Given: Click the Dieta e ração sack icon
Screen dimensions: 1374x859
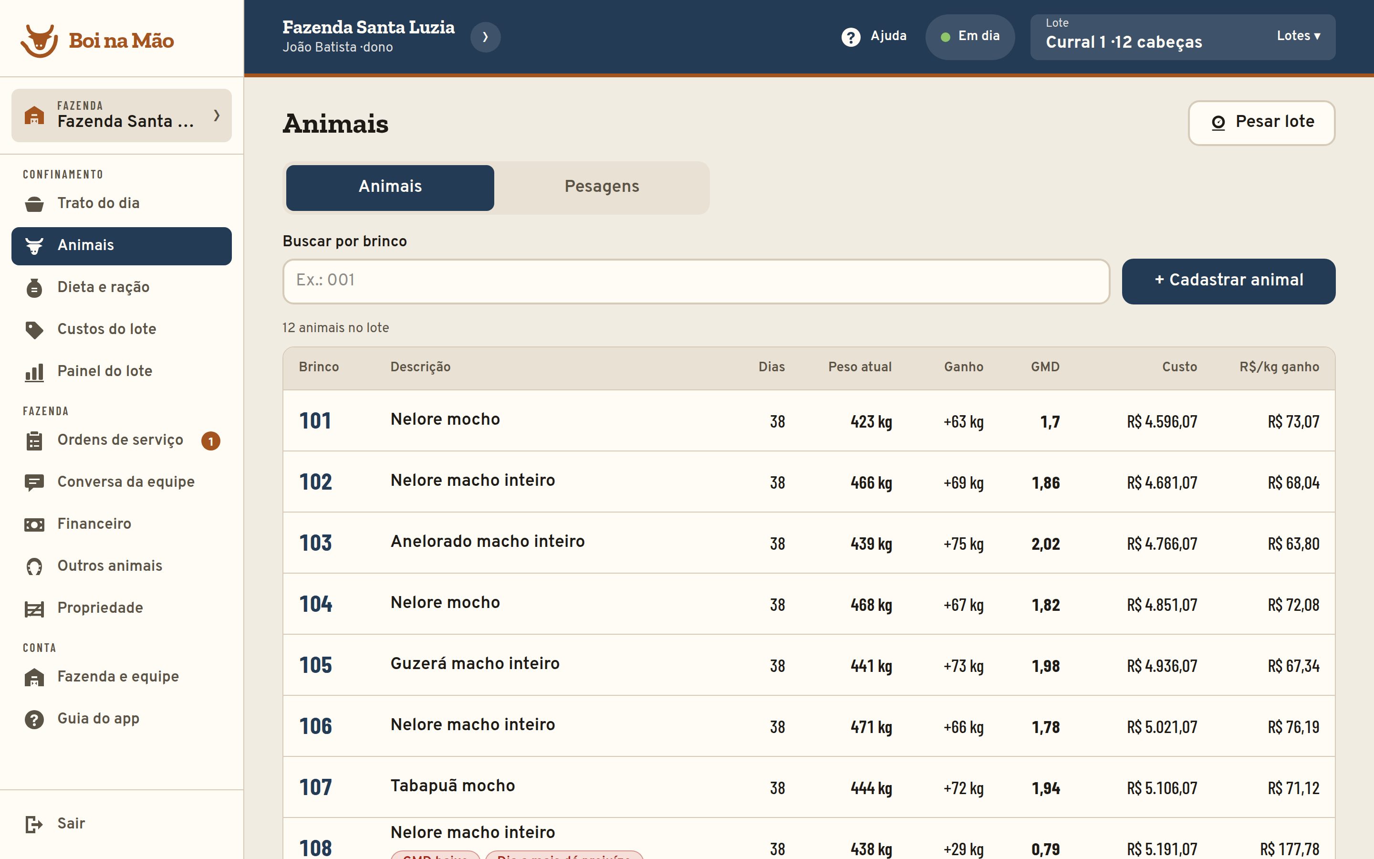Looking at the screenshot, I should [34, 287].
